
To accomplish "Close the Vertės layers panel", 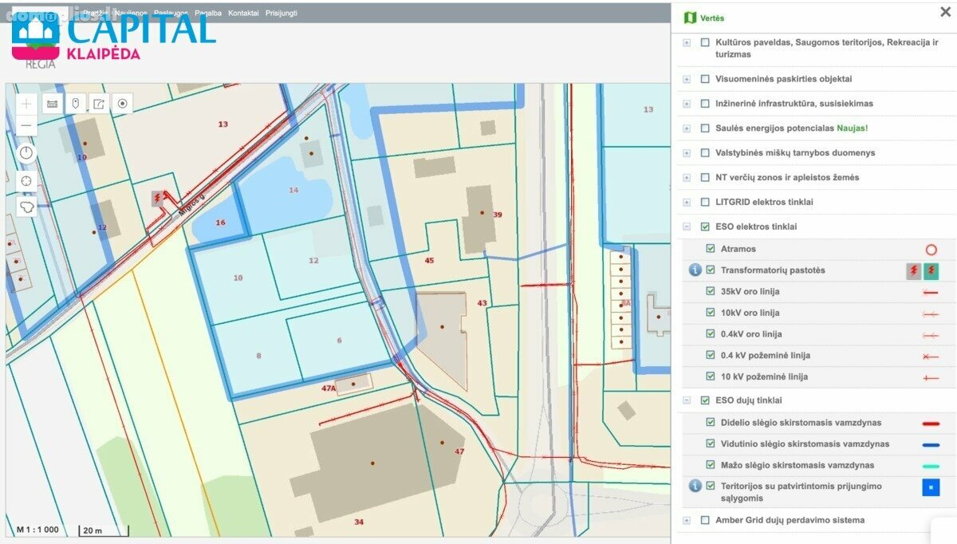I will click(x=946, y=11).
